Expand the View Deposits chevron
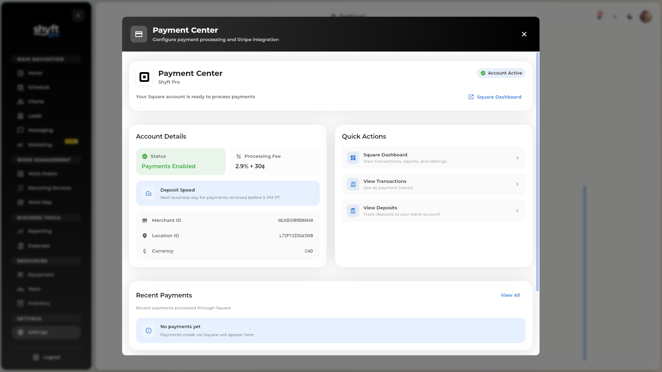The image size is (662, 372). click(x=517, y=210)
